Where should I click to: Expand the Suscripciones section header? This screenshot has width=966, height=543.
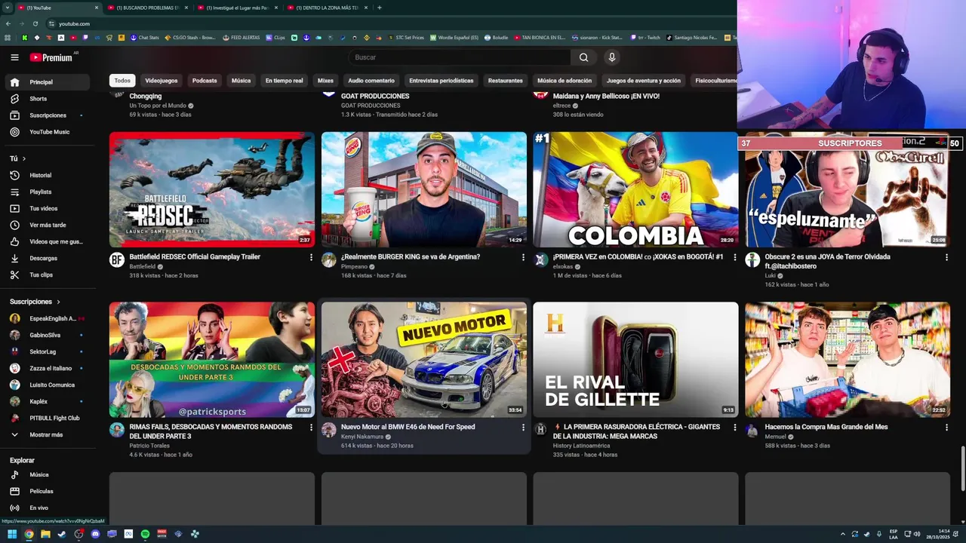[x=35, y=302]
